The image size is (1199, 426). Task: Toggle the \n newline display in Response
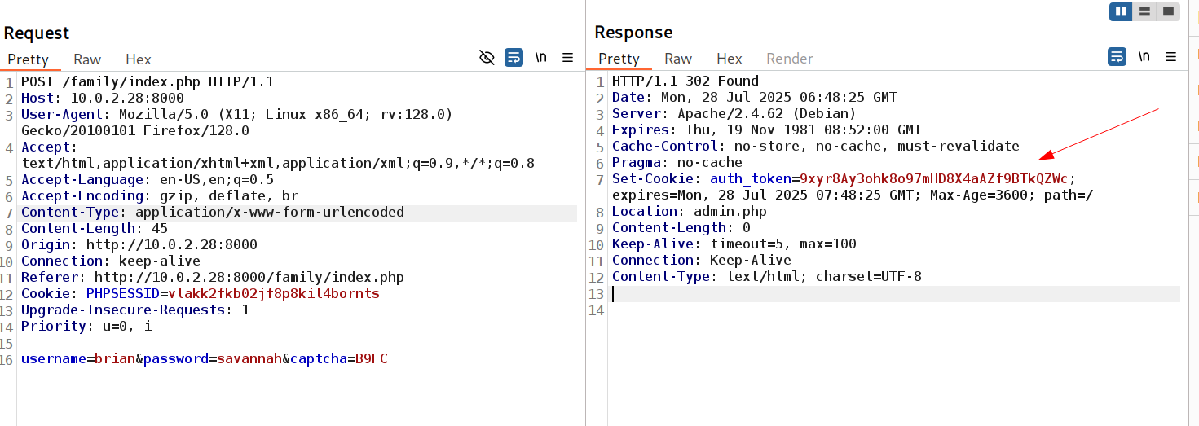(x=1144, y=57)
